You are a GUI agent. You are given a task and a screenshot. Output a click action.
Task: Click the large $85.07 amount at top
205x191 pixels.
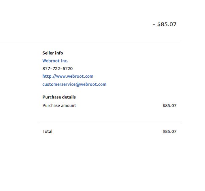tap(167, 24)
